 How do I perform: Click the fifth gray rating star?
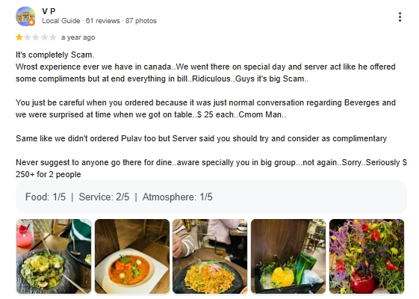53,37
